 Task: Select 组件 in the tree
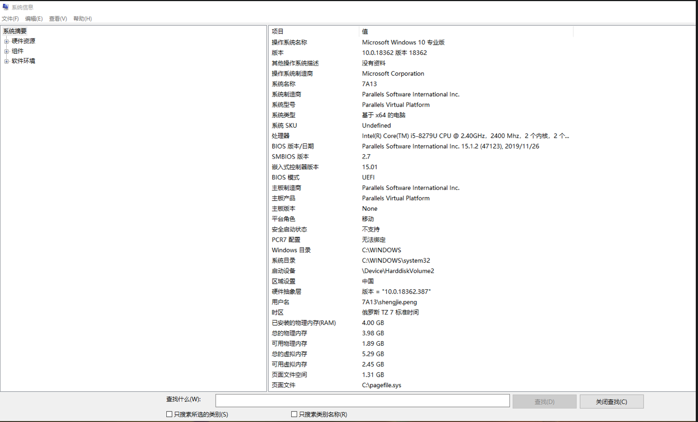tap(17, 51)
